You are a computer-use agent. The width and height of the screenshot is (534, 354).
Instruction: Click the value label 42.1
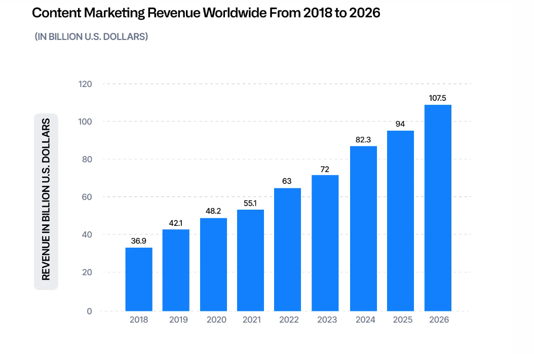176,223
